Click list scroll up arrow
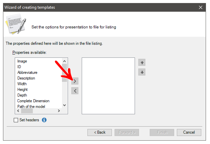 coord(64,61)
